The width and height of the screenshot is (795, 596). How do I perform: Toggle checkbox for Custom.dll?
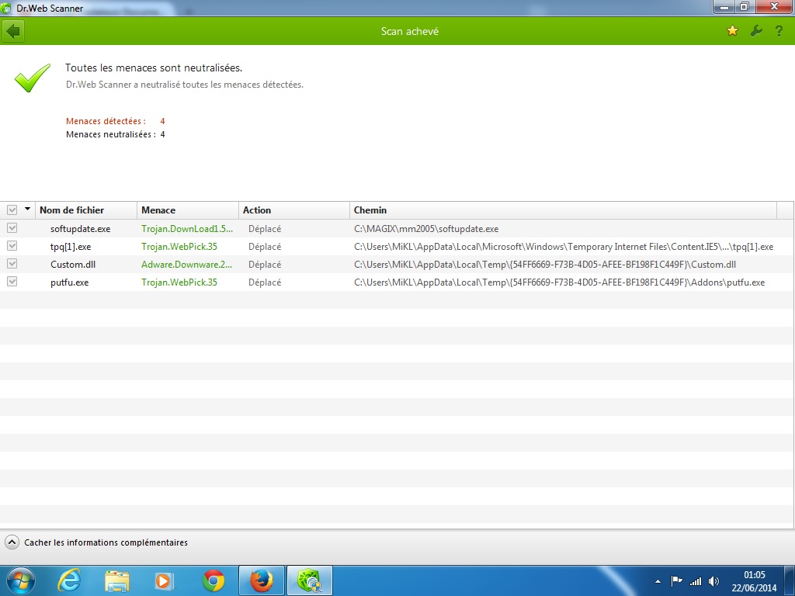coord(12,265)
